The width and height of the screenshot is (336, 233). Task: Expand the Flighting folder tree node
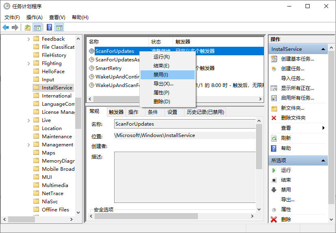click(x=28, y=63)
